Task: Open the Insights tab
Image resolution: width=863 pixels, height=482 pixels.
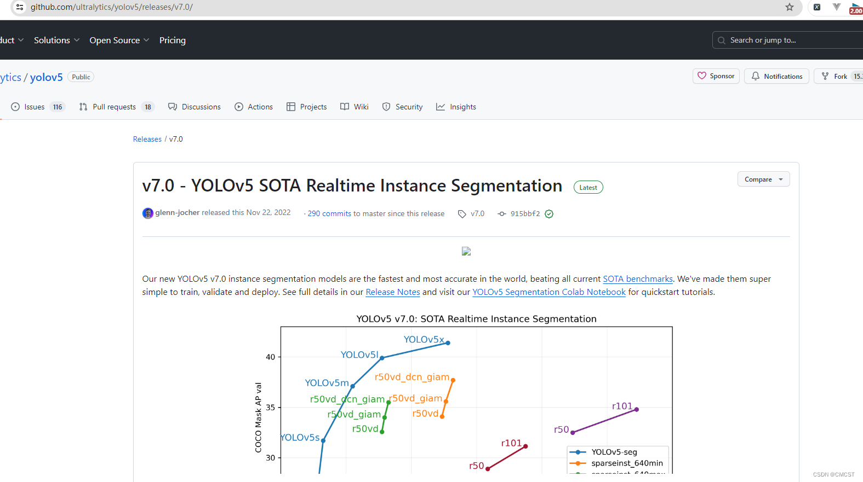Action: coord(456,107)
